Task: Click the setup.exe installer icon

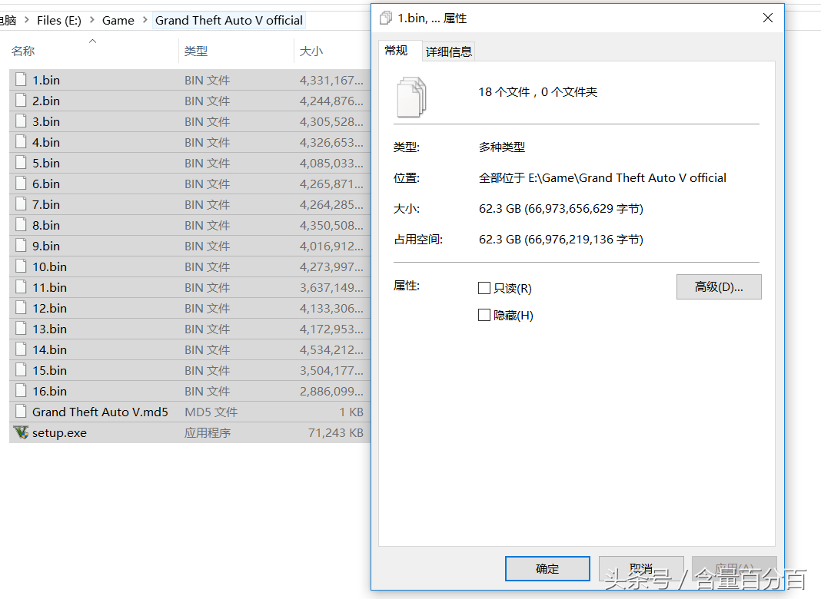Action: click(x=21, y=432)
